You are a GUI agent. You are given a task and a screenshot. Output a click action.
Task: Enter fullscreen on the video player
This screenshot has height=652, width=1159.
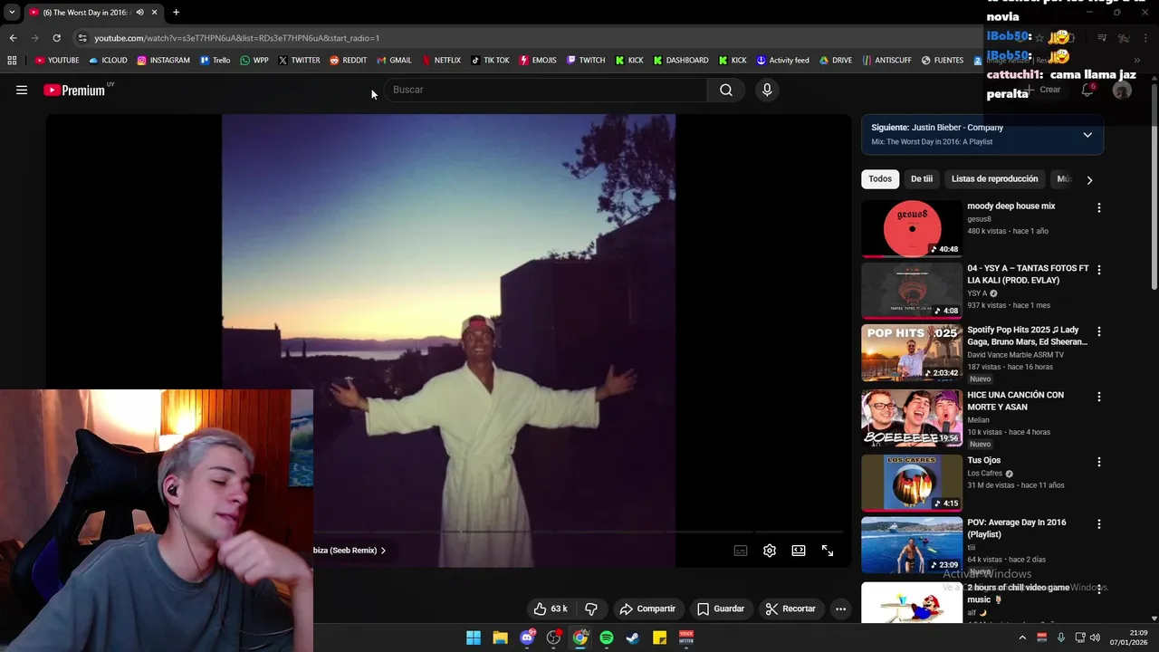click(828, 551)
